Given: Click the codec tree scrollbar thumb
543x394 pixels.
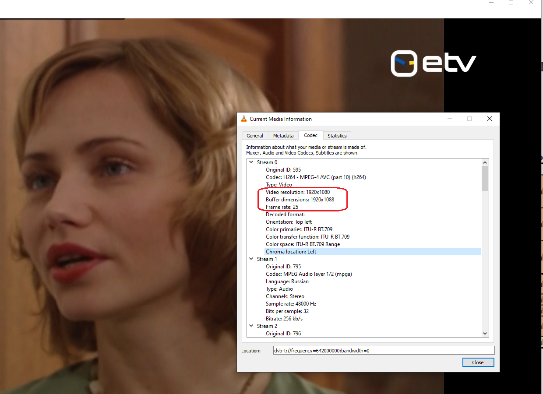Looking at the screenshot, I should pyautogui.click(x=485, y=178).
